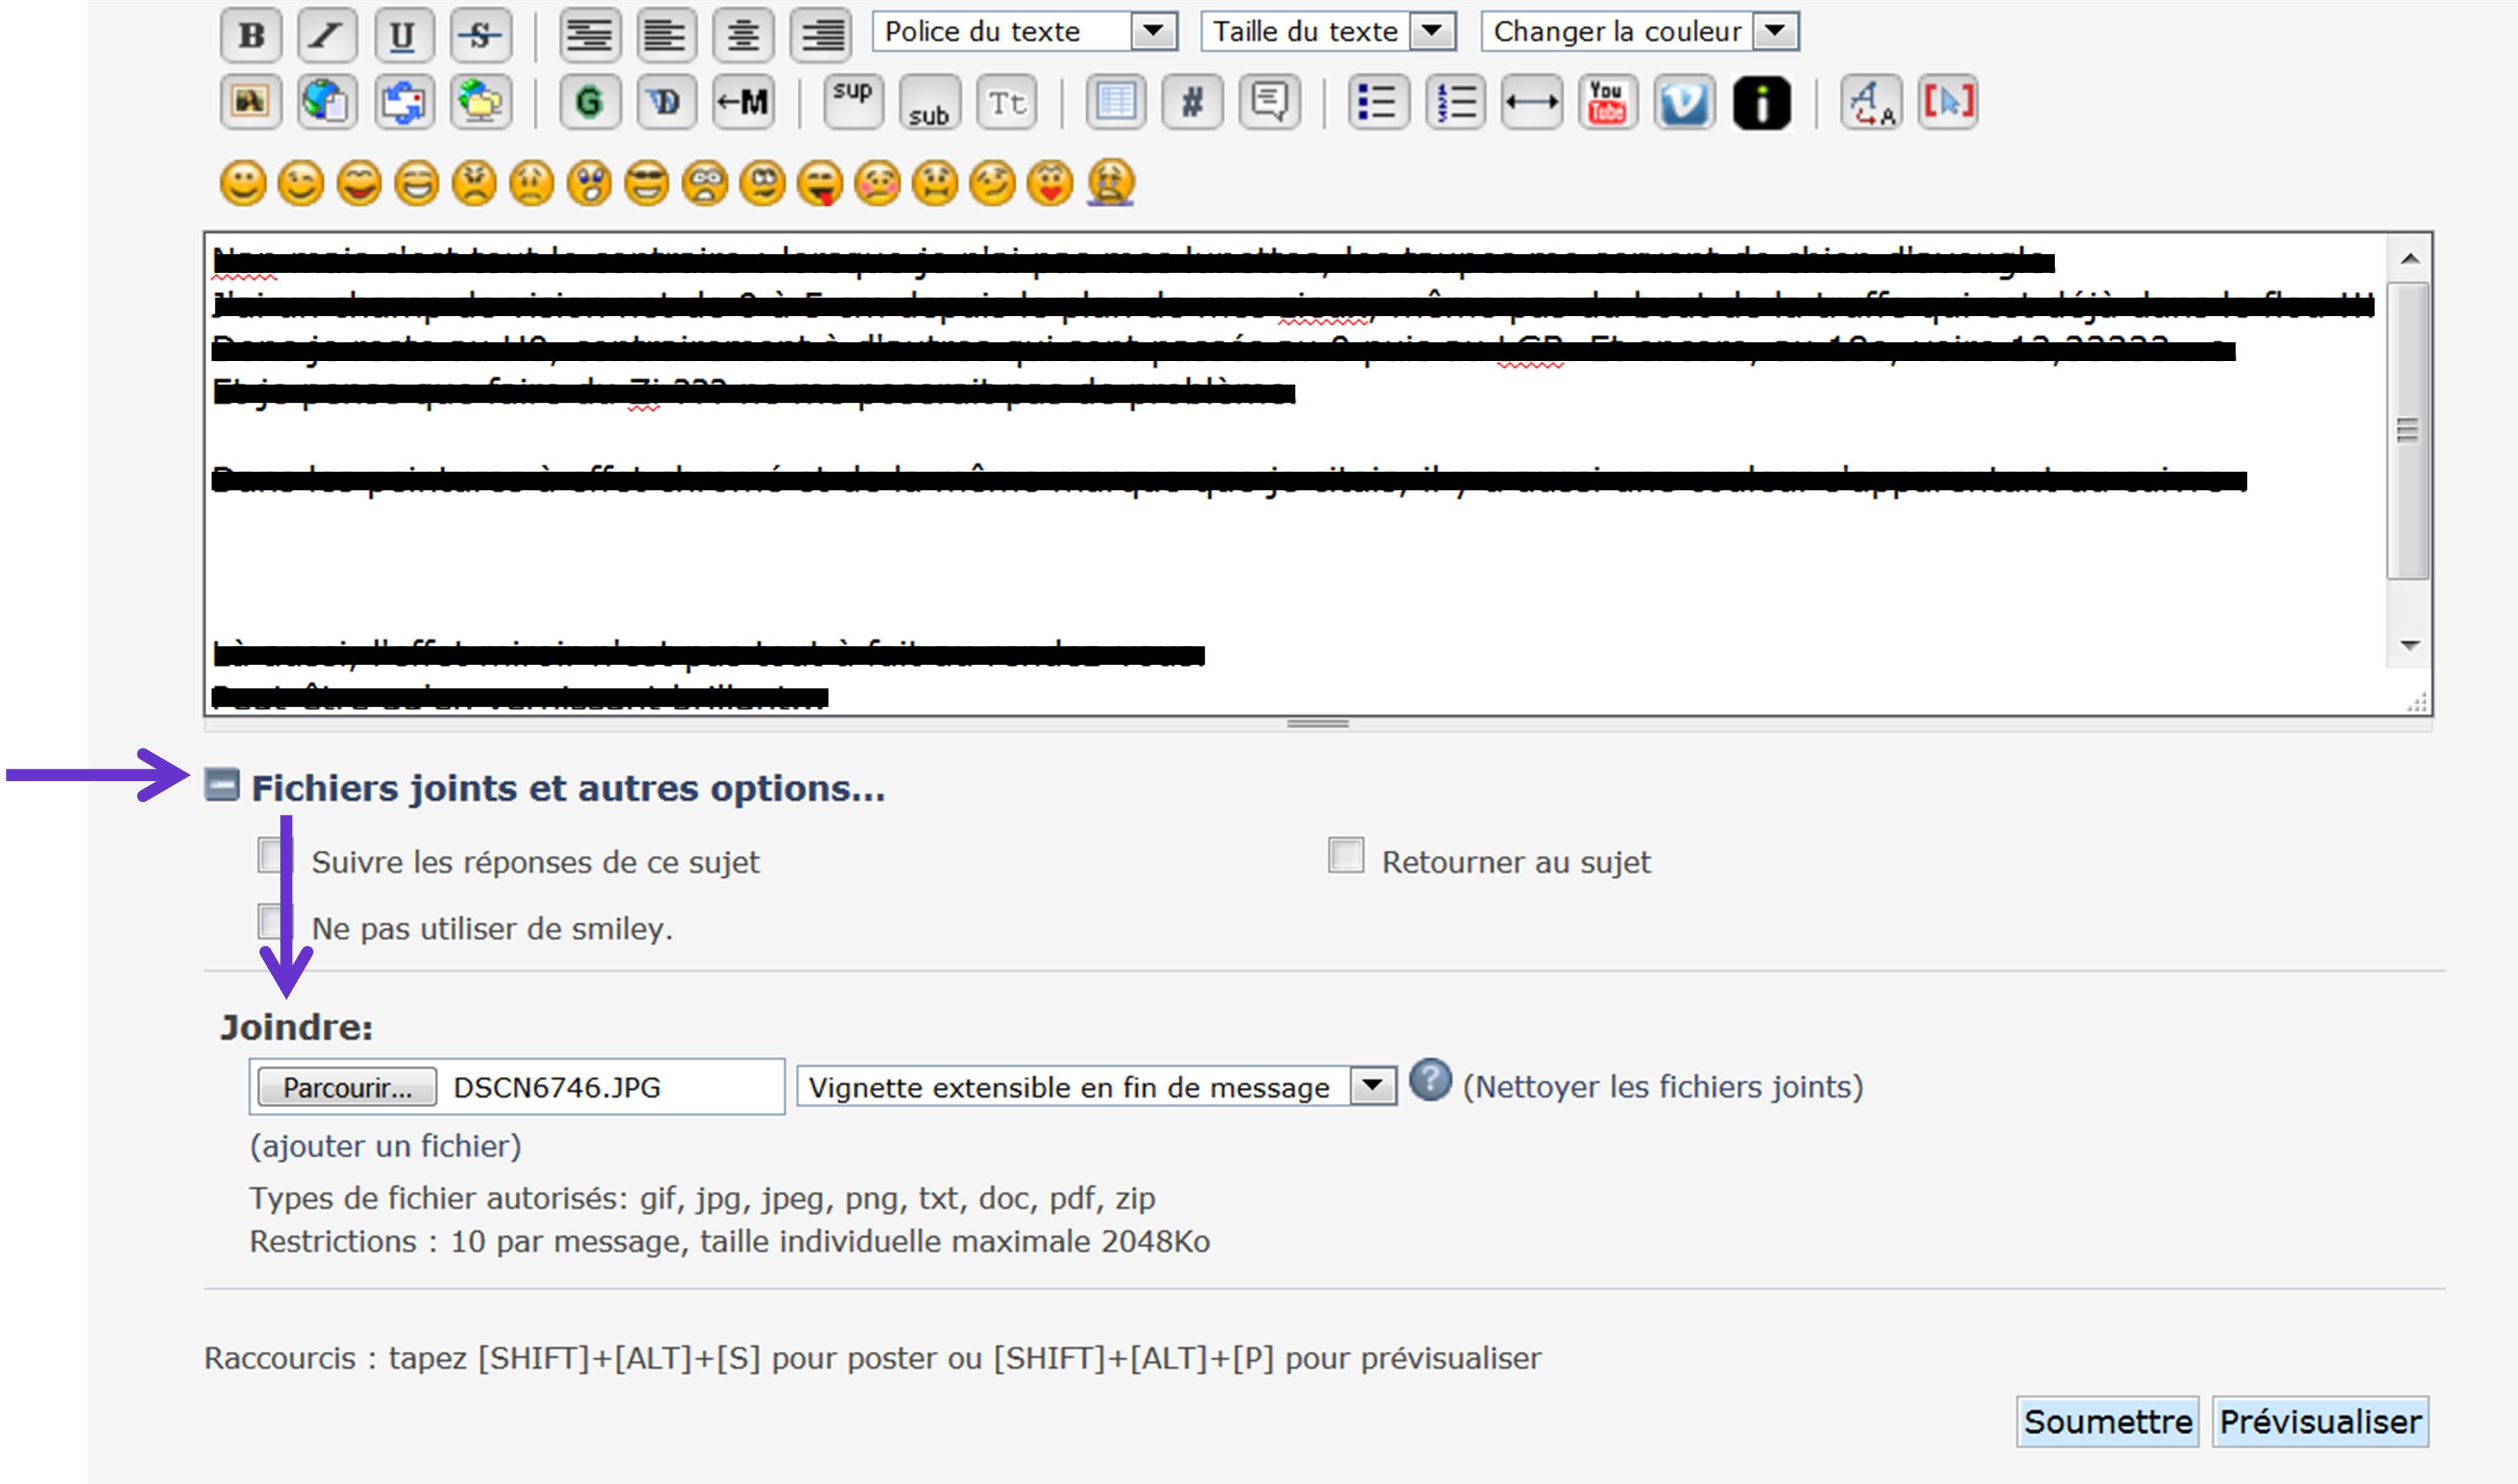Insert the kiss emoticon with red lips
This screenshot has height=1484, width=2518.
[x=1051, y=184]
